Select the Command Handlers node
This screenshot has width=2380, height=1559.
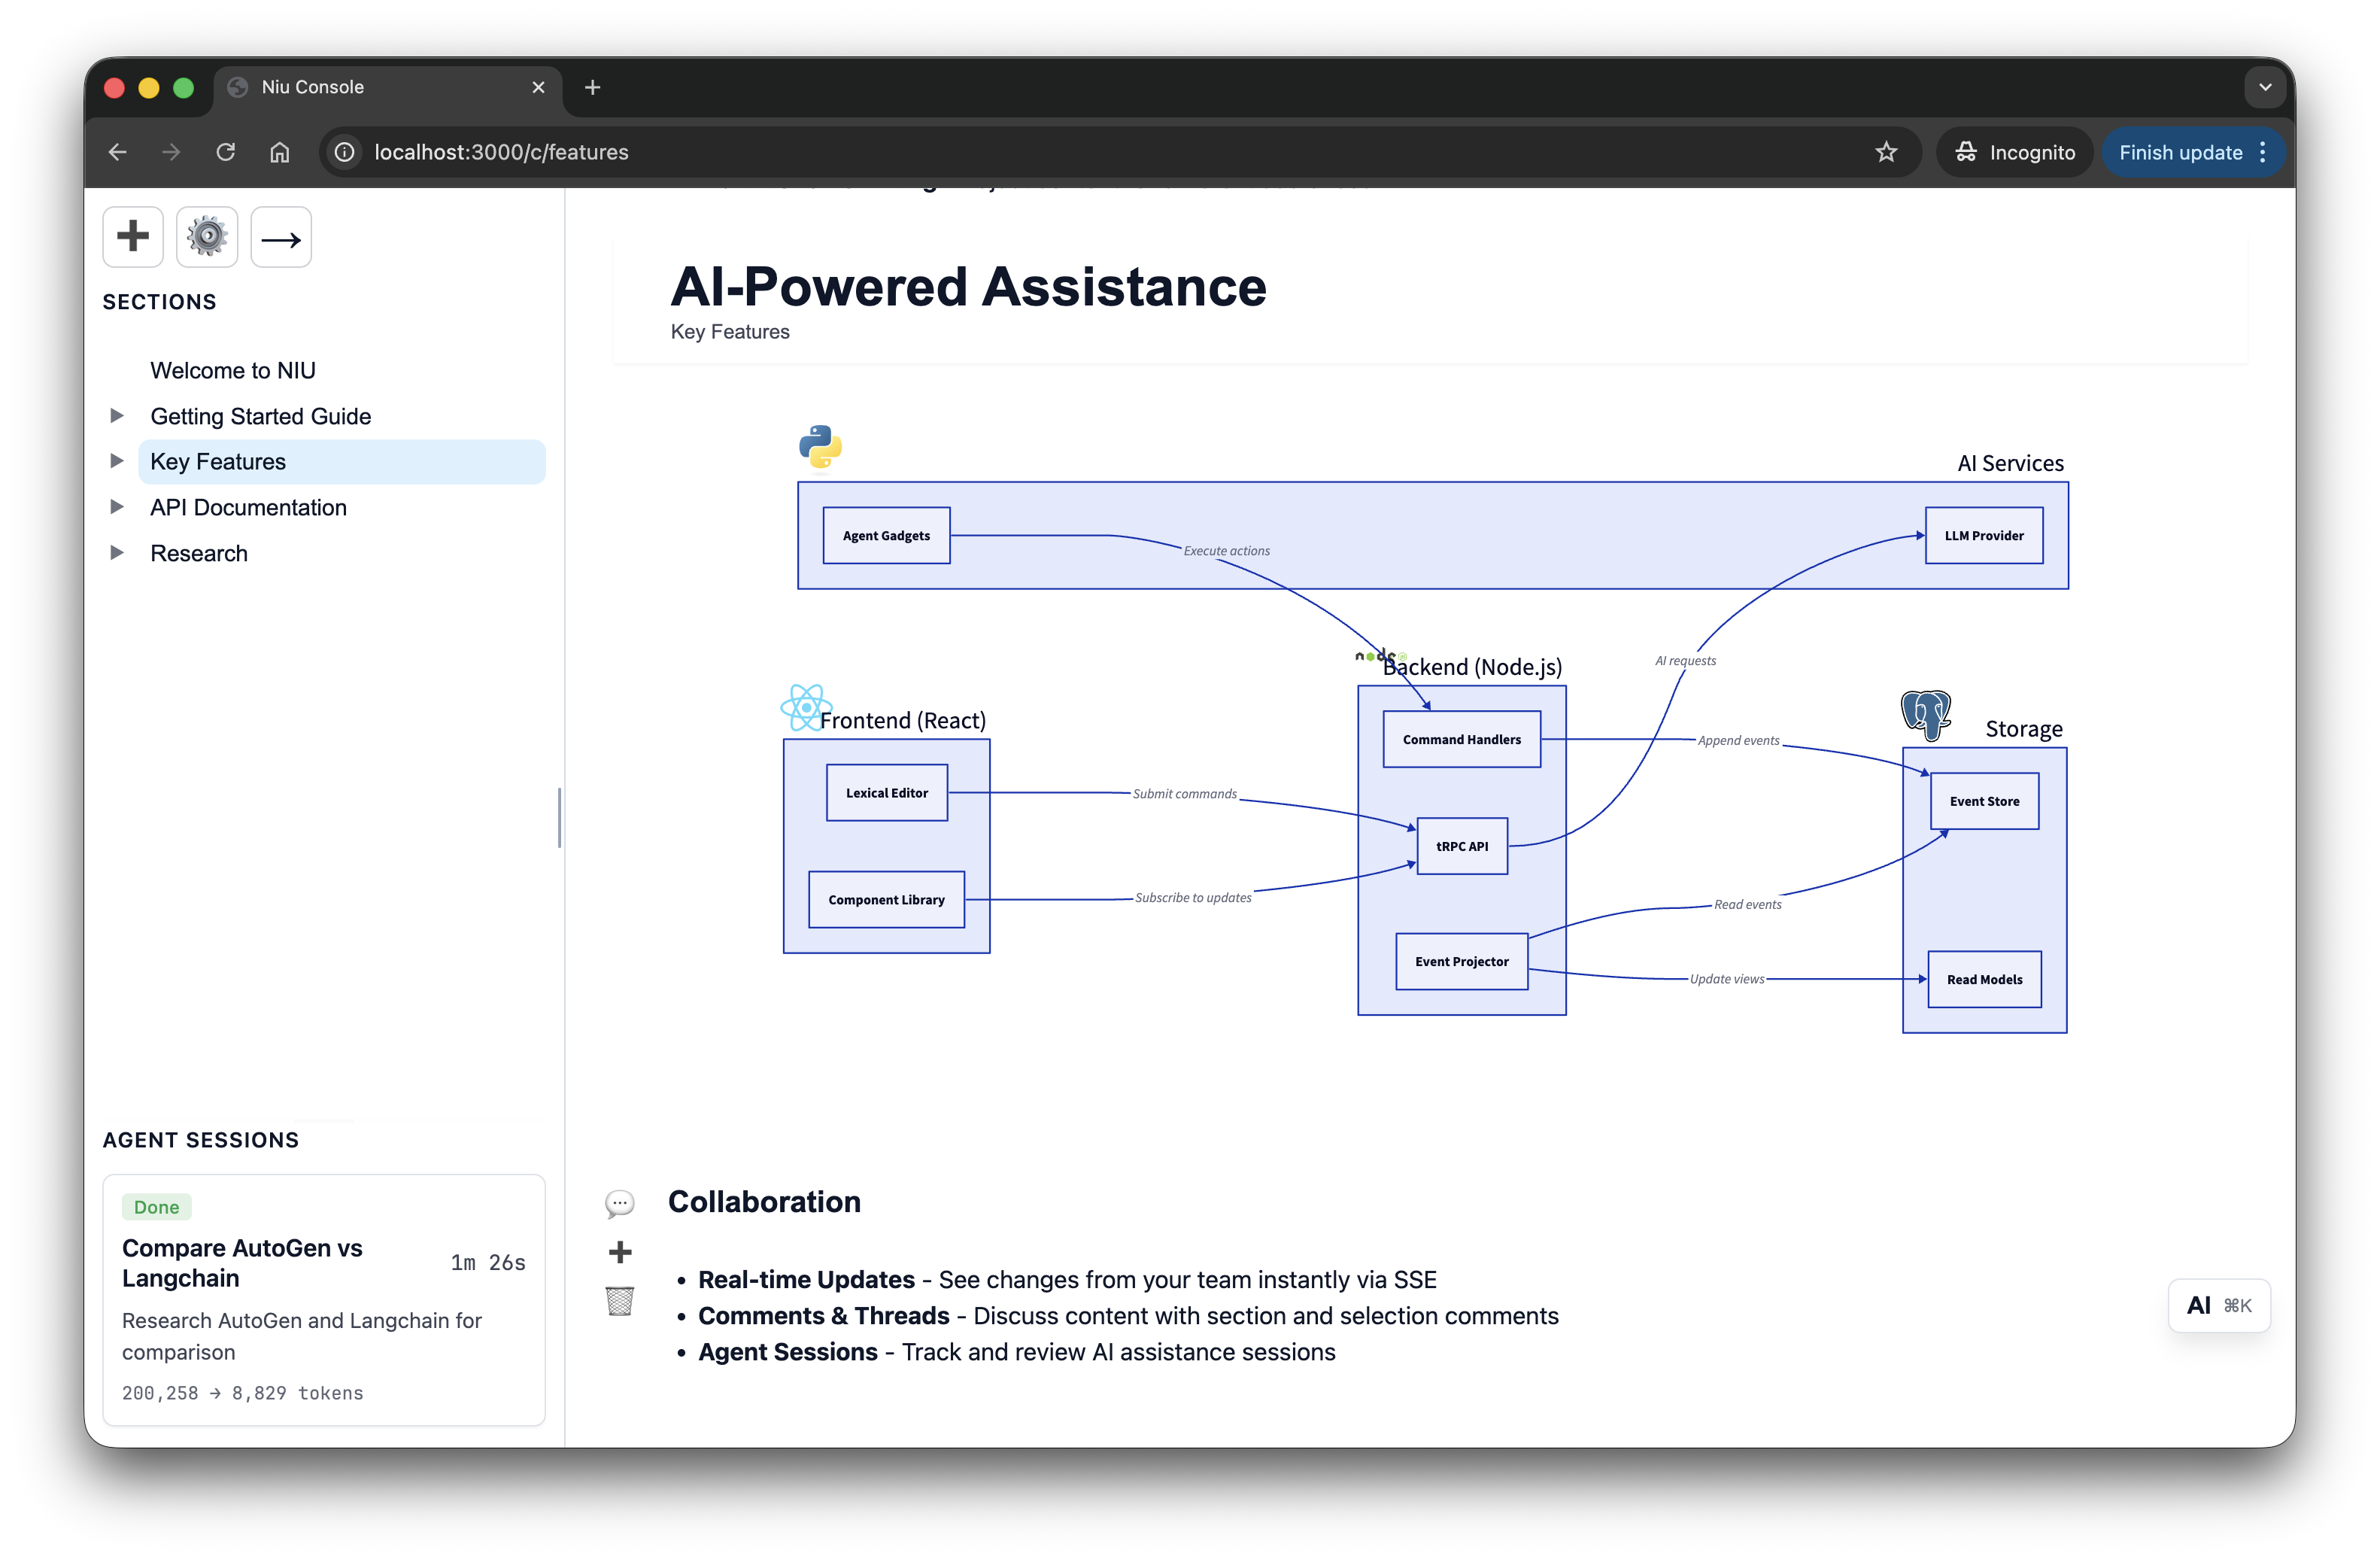(x=1462, y=740)
